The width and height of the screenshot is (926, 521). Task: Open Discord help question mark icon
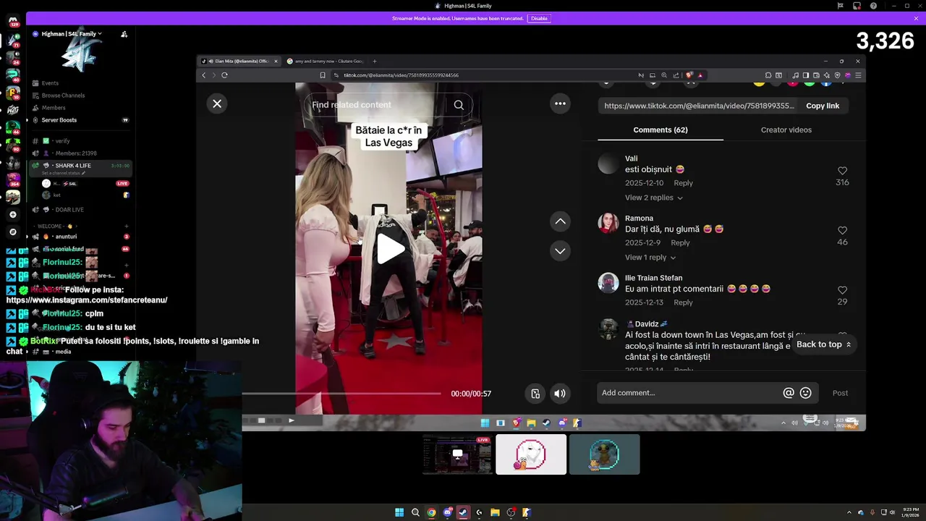click(x=873, y=6)
